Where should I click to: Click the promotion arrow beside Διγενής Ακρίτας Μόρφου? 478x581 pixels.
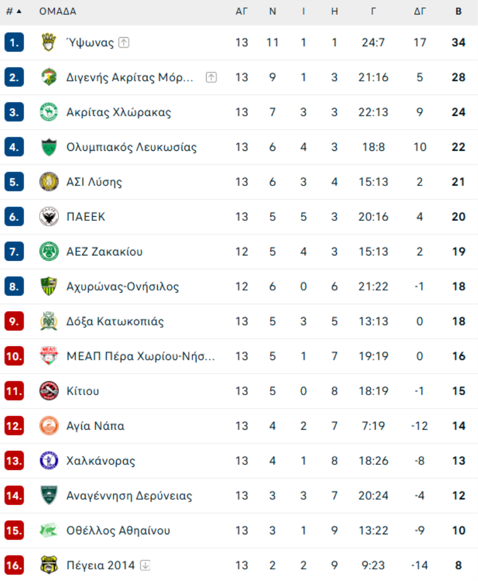coord(211,77)
